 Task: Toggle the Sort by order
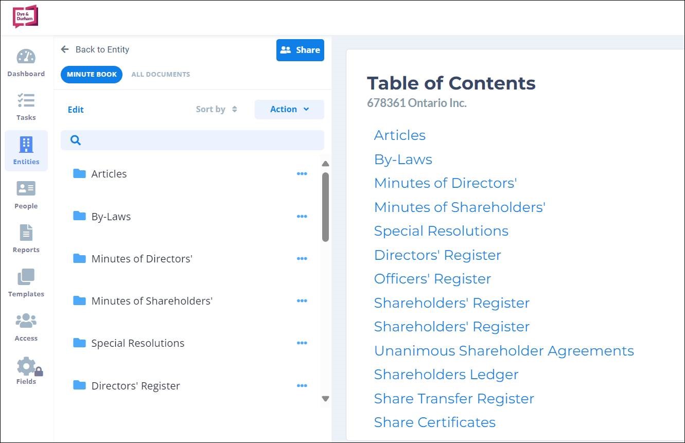pos(216,109)
